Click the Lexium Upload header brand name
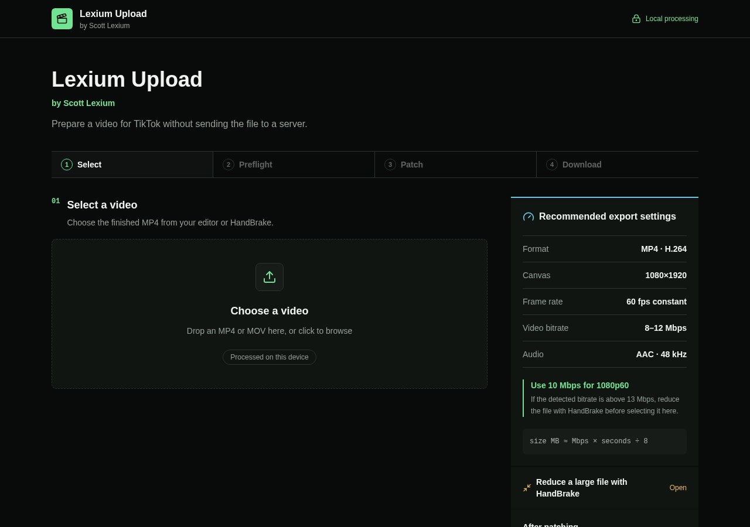Viewport: 750px width, 527px height. coord(113,14)
